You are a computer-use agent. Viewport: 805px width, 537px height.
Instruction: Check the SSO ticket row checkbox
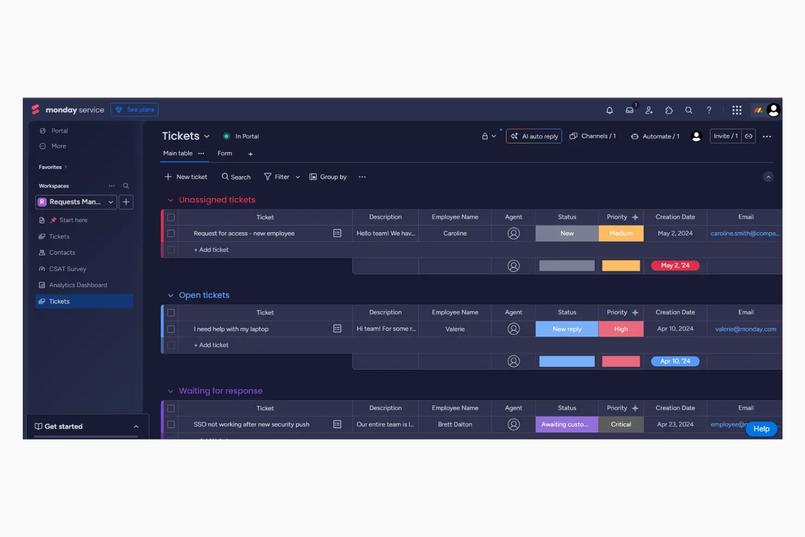(171, 424)
